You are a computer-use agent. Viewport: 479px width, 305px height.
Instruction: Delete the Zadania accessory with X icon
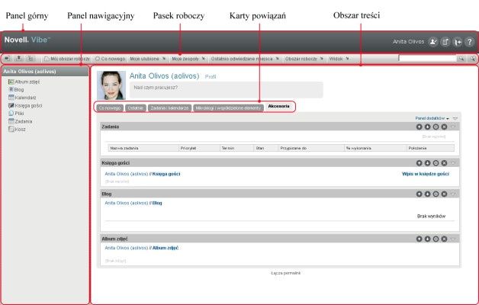[x=444, y=127]
